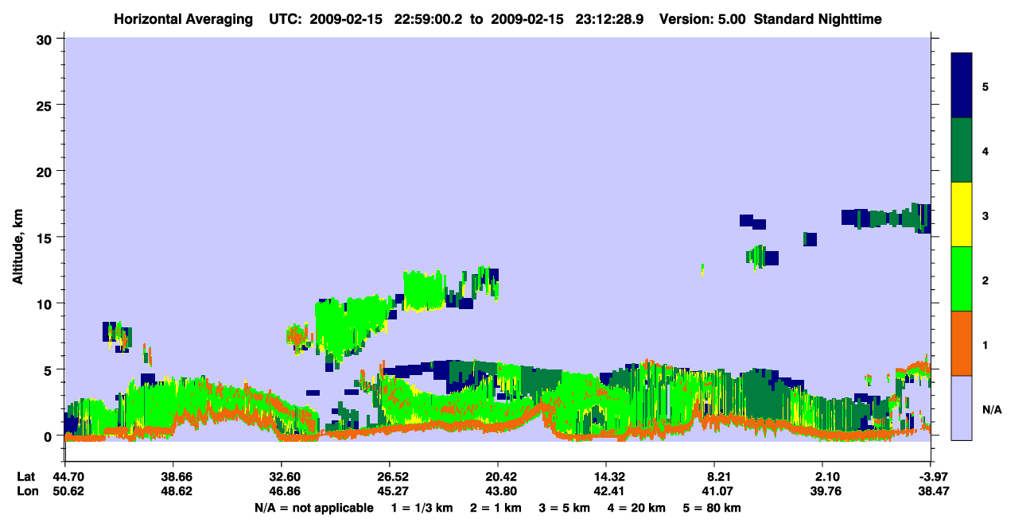
Task: Click latitude value 38.66
Action: pos(173,477)
